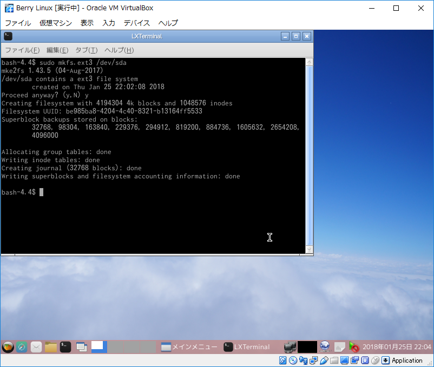
Task: Click the panel clock 2018年01月25日 22:04
Action: pyautogui.click(x=397, y=347)
